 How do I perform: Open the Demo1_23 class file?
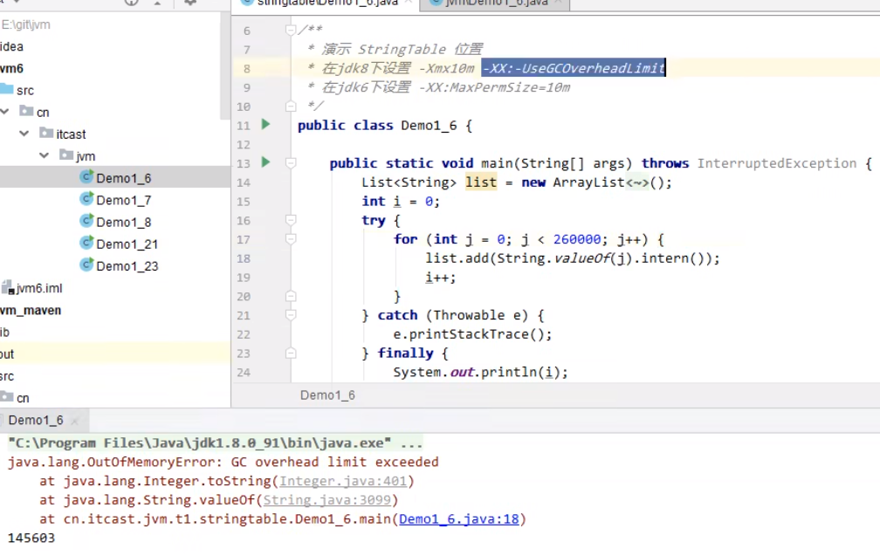tap(127, 265)
